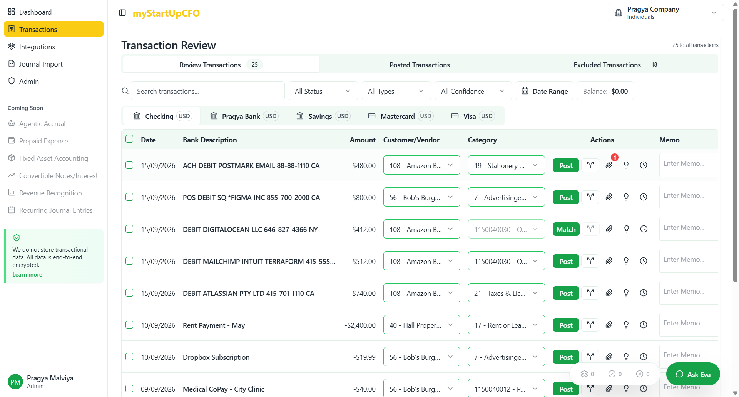The image size is (739, 397).
Task: Check the Medical CoPay transaction row checkbox
Action: pos(129,389)
